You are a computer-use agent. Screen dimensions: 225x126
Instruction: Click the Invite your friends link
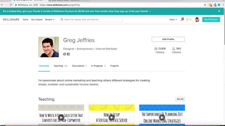(139, 11)
